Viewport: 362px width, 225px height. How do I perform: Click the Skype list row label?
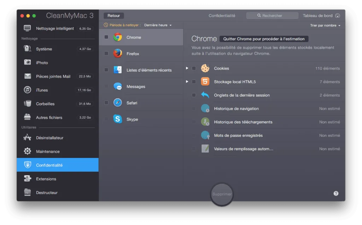(x=132, y=119)
